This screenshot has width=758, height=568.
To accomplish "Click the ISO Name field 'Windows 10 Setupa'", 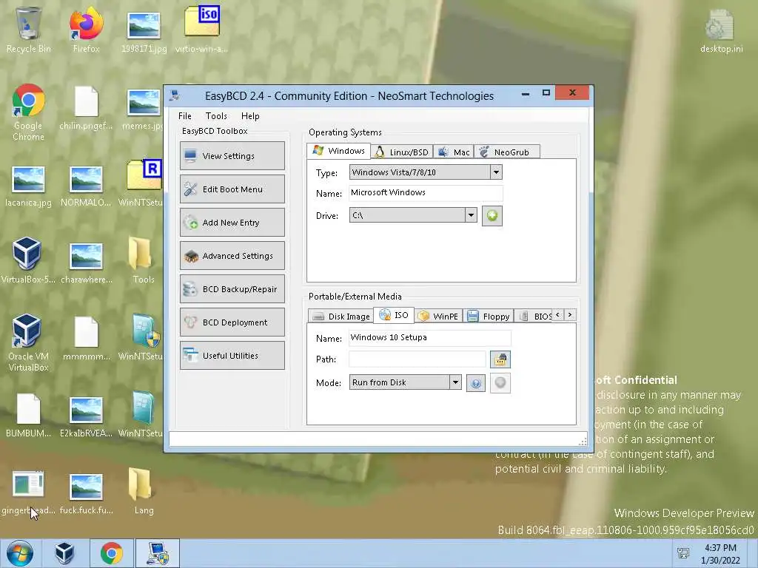I will (430, 337).
